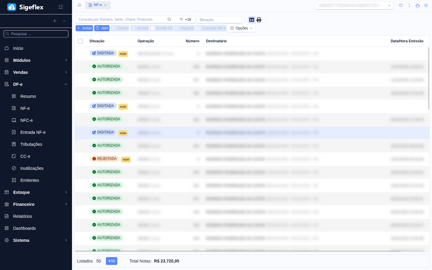Click the home icon in the tab bar
Screen dimensions: 432x270
coord(79,5)
